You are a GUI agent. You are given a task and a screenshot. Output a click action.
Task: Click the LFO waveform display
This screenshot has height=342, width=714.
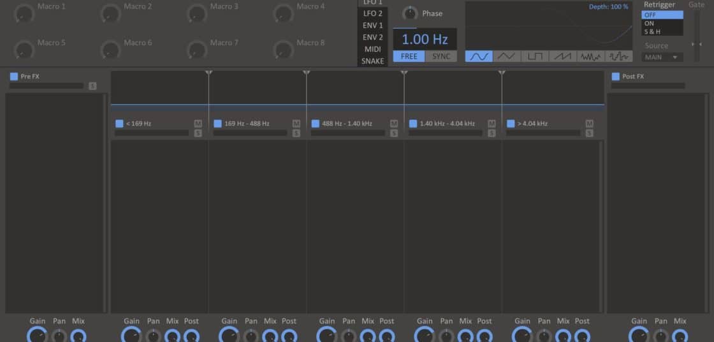(549, 26)
